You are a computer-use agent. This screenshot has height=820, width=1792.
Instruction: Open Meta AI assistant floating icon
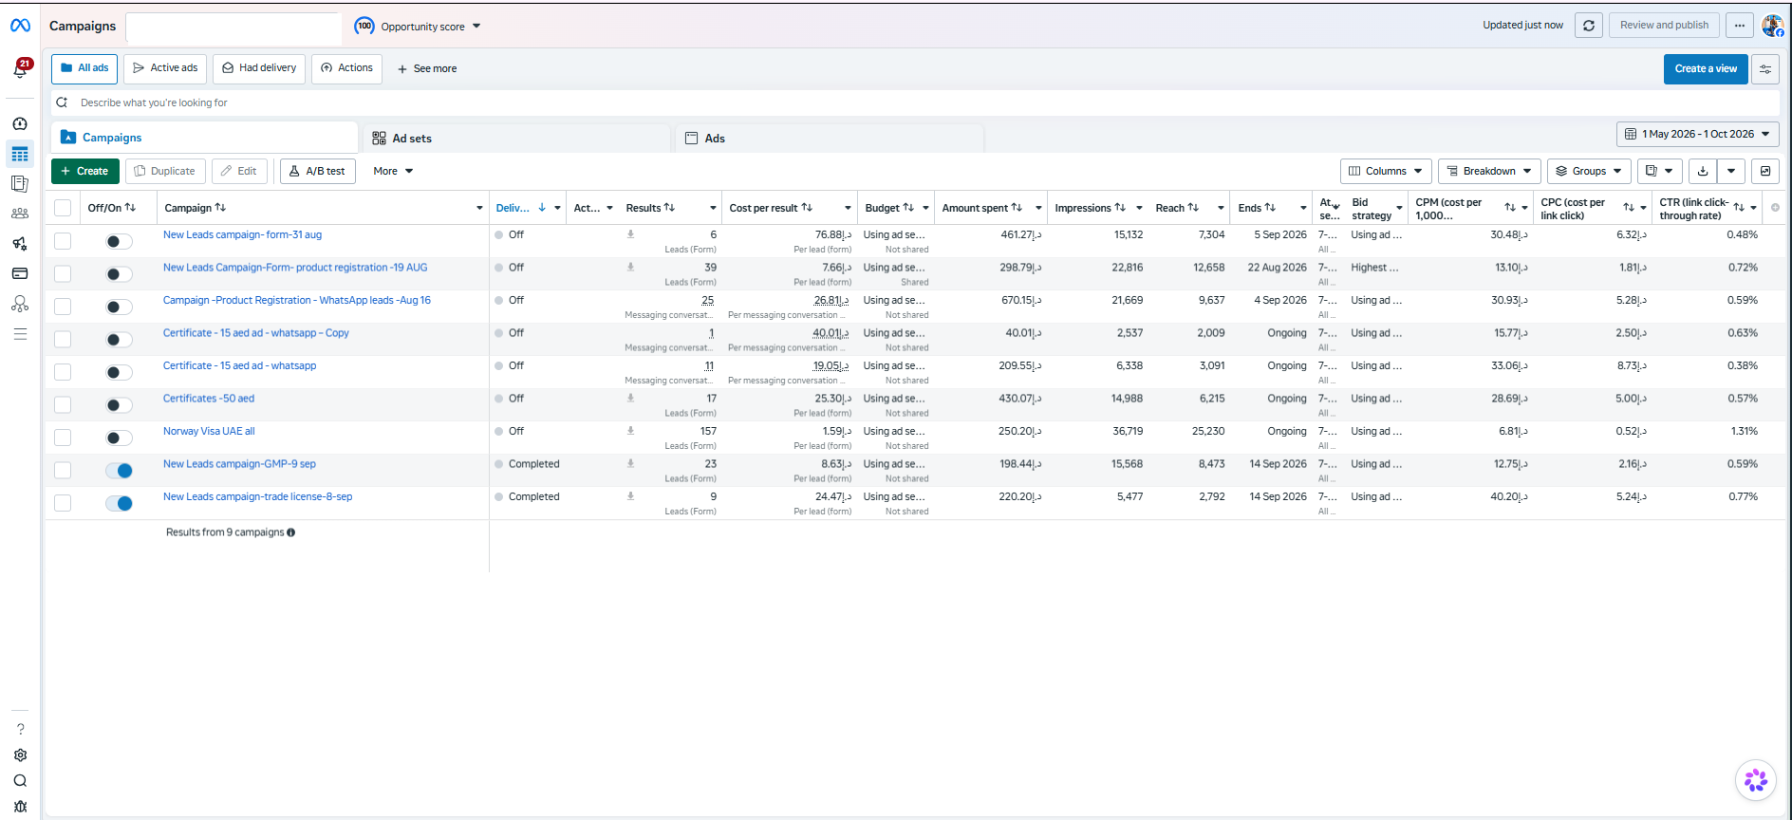(x=1756, y=780)
